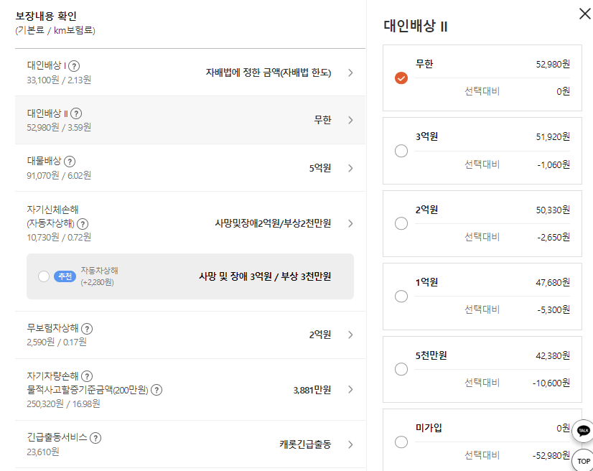Enable the recommended 자동차상해 upgrade option
The height and width of the screenshot is (471, 593).
point(43,275)
